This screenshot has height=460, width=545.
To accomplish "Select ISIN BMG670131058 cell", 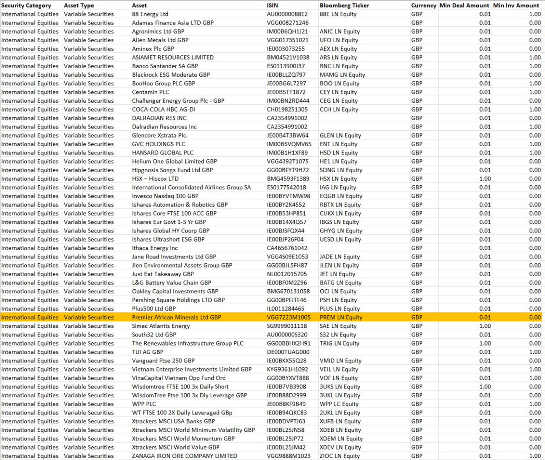I will pos(288,292).
